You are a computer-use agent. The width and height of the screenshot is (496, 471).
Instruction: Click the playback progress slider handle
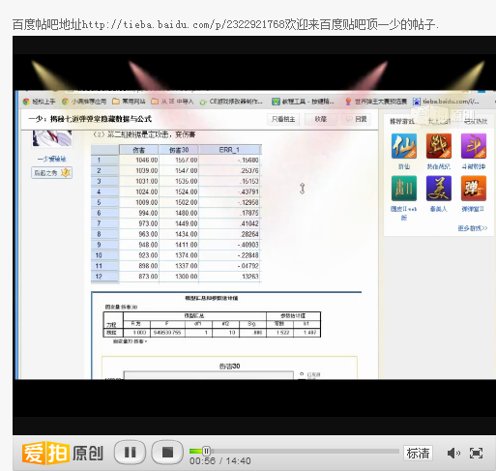point(206,451)
